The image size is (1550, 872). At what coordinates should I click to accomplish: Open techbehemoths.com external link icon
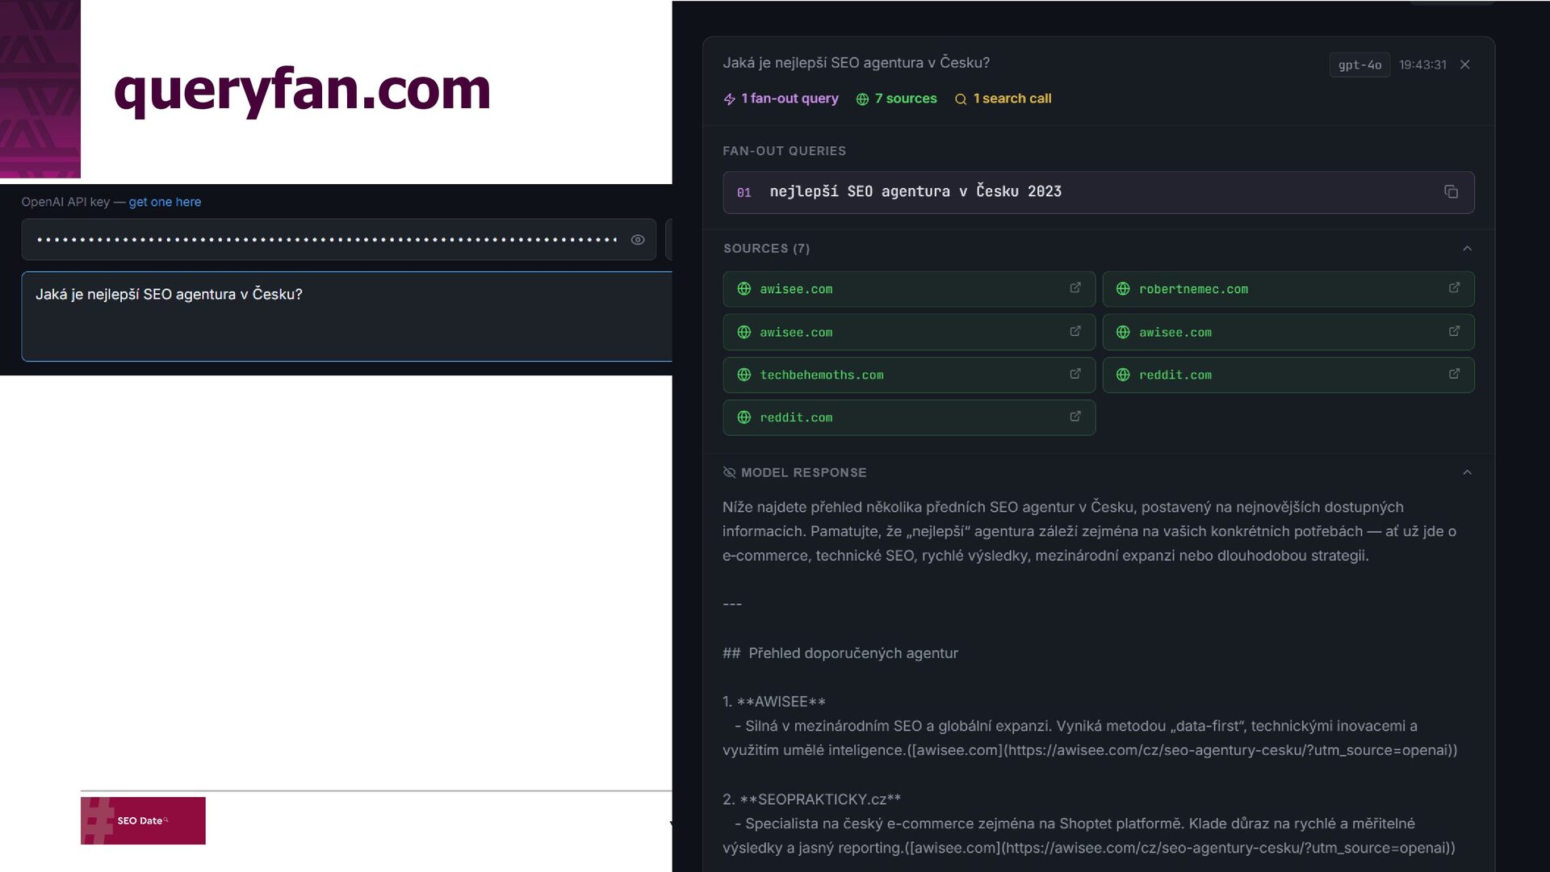1075,375
